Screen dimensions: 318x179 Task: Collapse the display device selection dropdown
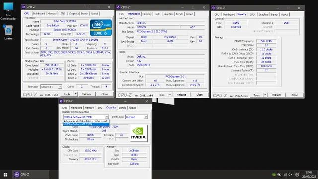(x=107, y=117)
